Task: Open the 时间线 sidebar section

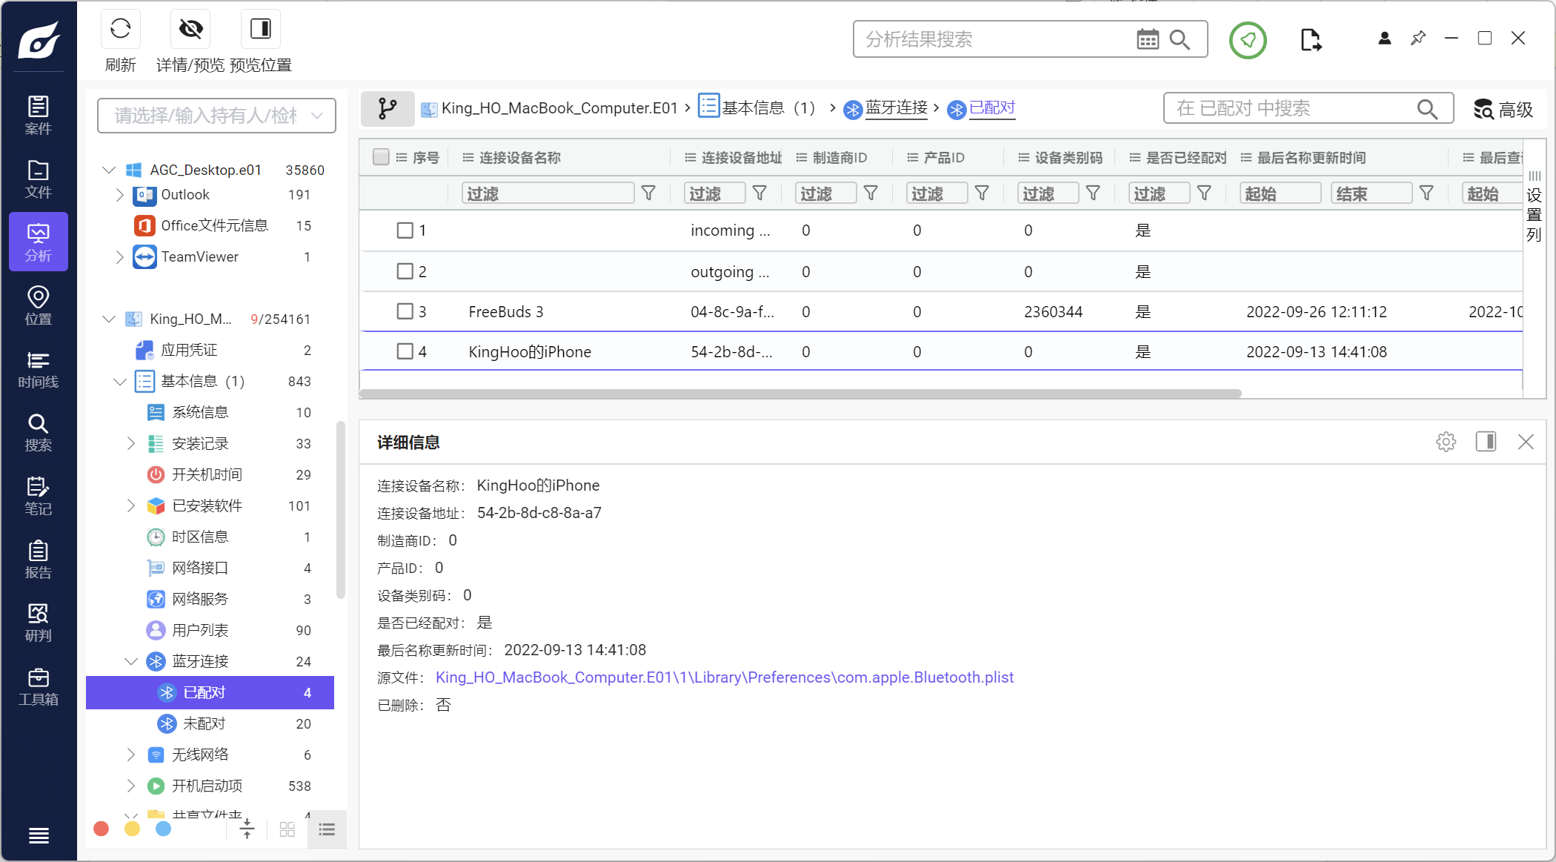Action: pos(39,369)
